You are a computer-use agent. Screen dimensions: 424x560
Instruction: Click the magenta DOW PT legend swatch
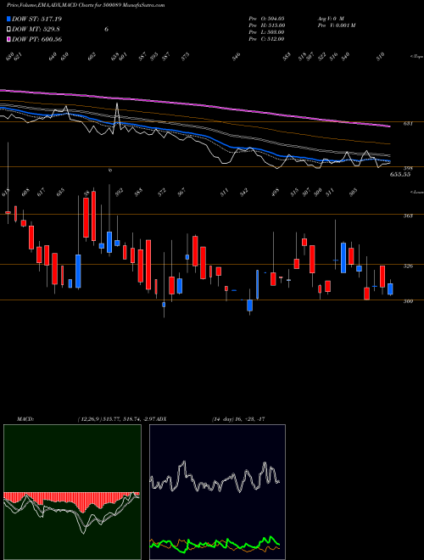[8, 39]
